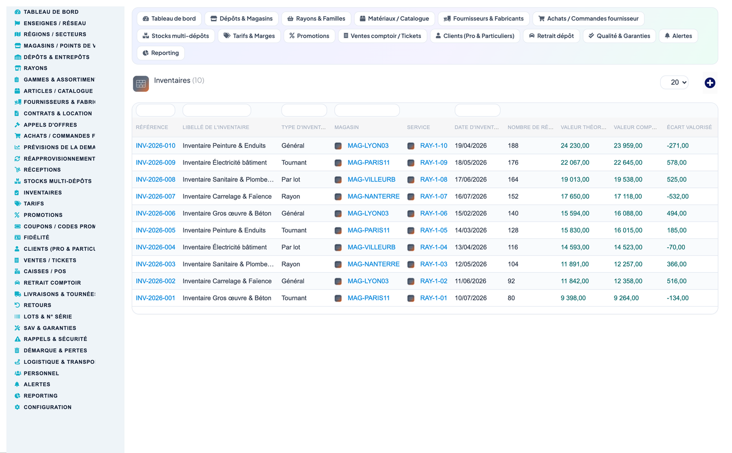Open inventory link INV-2026-010

[x=156, y=146]
